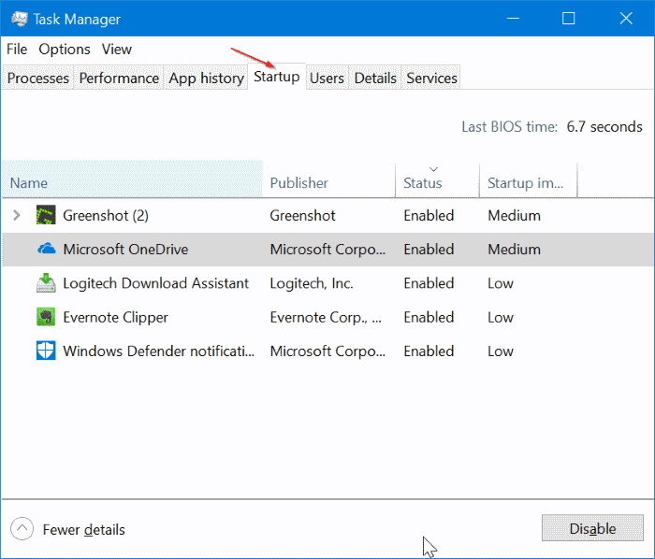
Task: Click Enabled status in Evernote Clipper row
Action: click(429, 317)
